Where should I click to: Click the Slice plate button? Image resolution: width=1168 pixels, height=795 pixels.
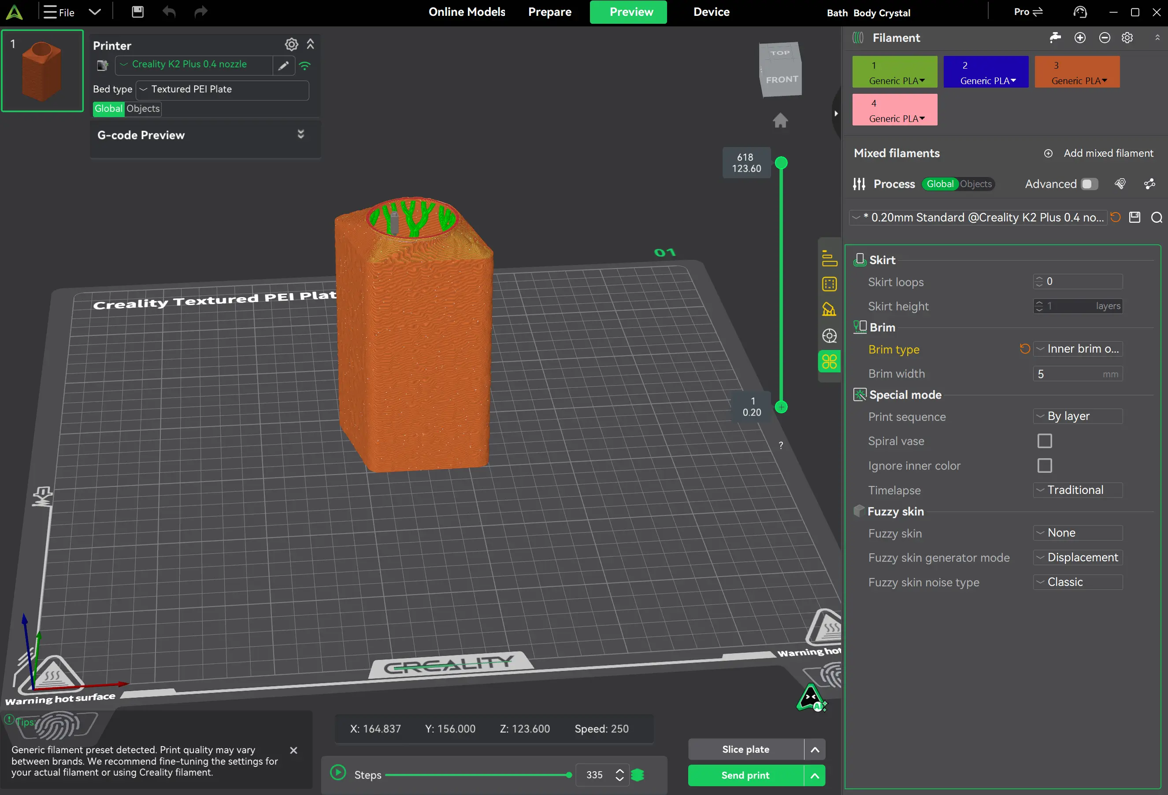click(746, 749)
